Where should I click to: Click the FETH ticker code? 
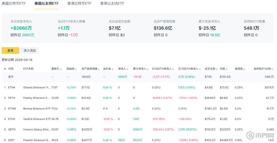click(12, 98)
